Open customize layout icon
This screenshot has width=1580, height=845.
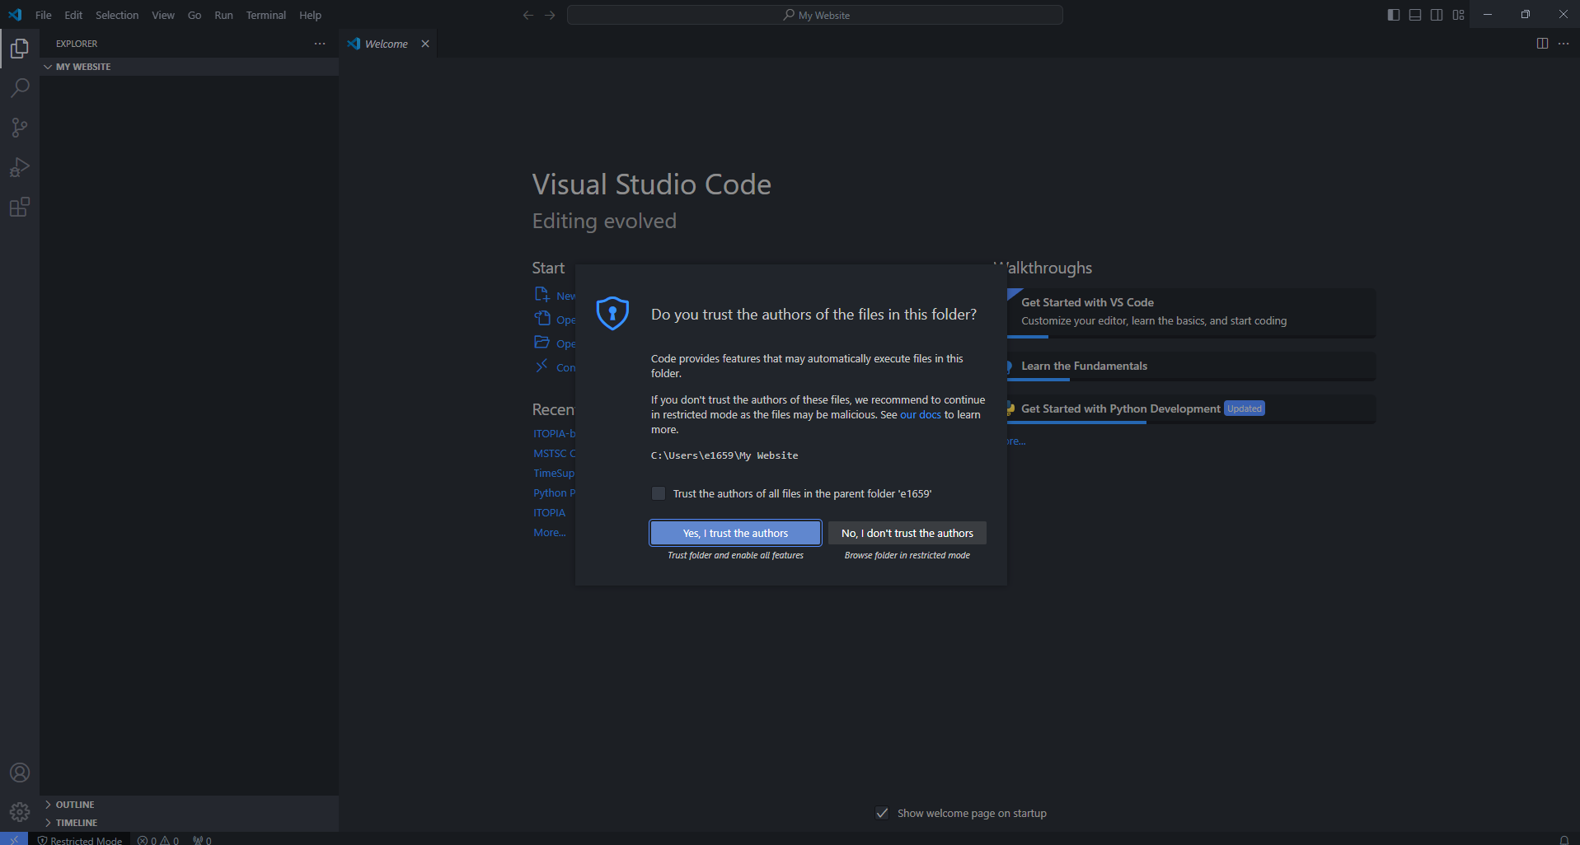pyautogui.click(x=1458, y=15)
